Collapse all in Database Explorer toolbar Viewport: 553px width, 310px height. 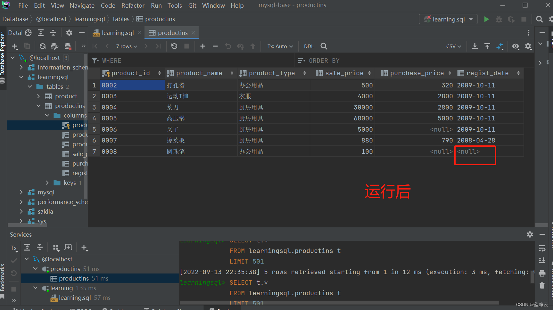tap(53, 33)
